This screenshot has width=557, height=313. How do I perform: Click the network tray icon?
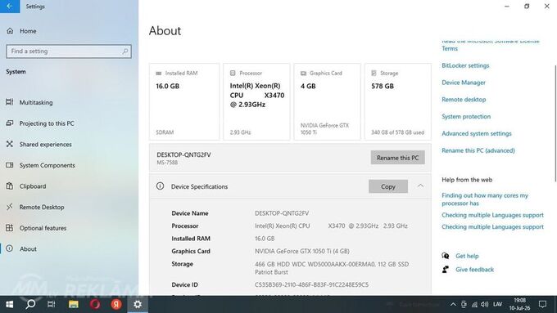[474, 305]
